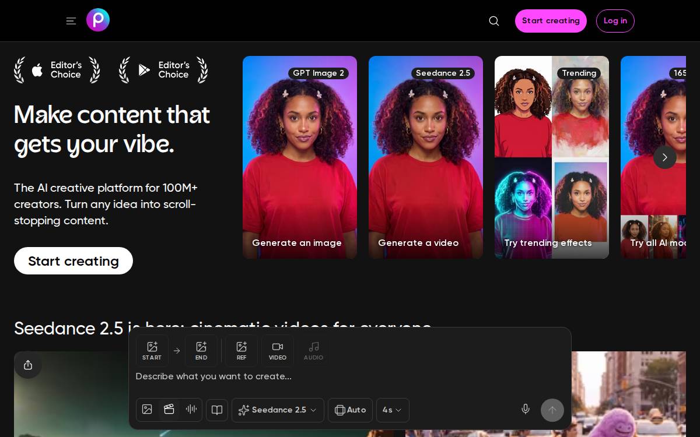Click the Log in button
Screen dimensions: 700x437
[x=615, y=21]
